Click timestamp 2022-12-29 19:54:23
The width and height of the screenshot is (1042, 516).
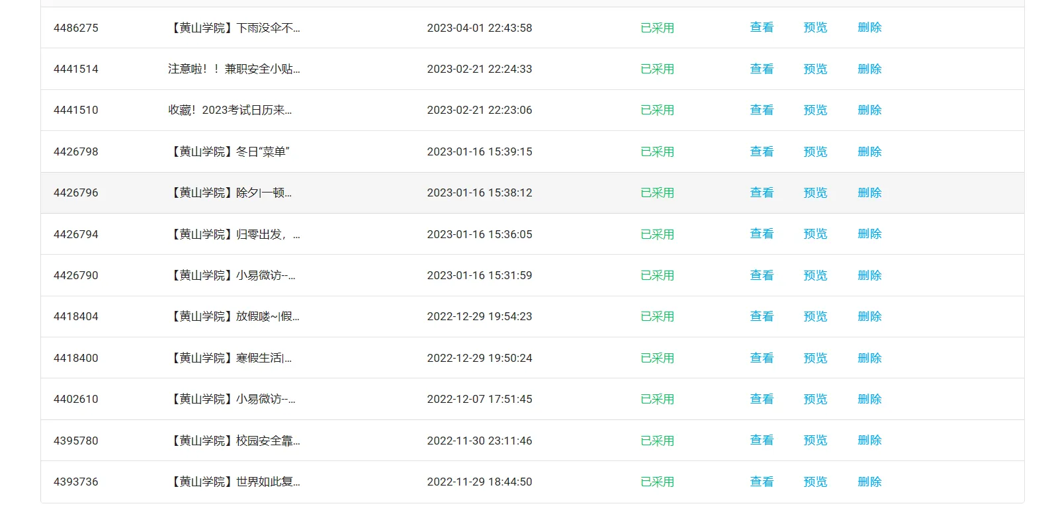479,316
